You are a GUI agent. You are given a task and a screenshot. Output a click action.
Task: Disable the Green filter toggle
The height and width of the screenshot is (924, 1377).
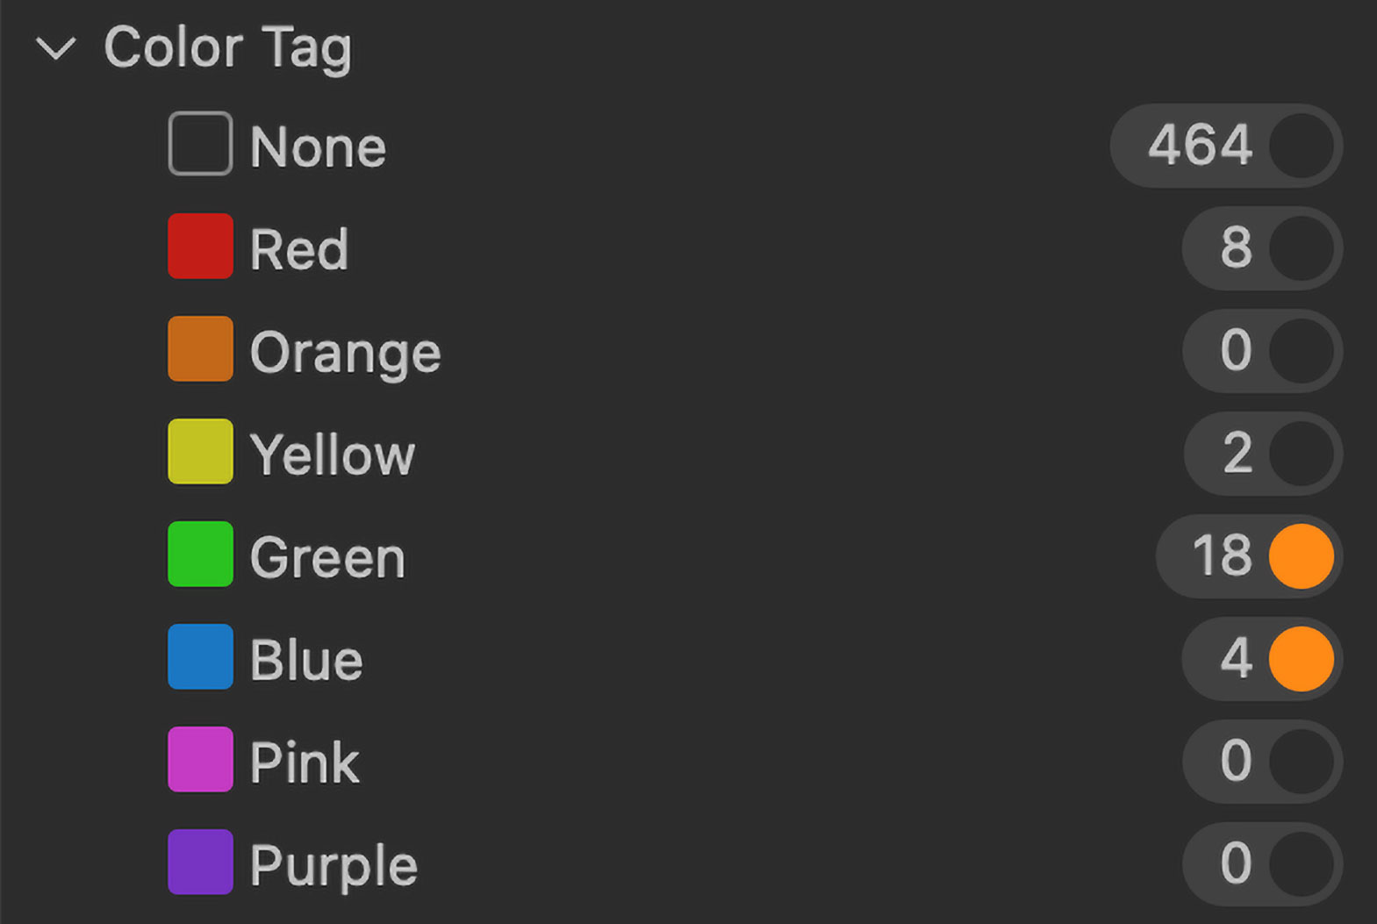[1301, 556]
